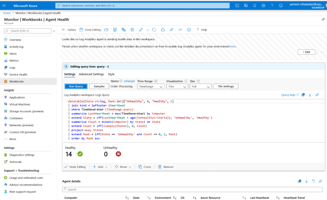Click the toolbar pin icon
This screenshot has width=327, height=200.
(x=172, y=30)
